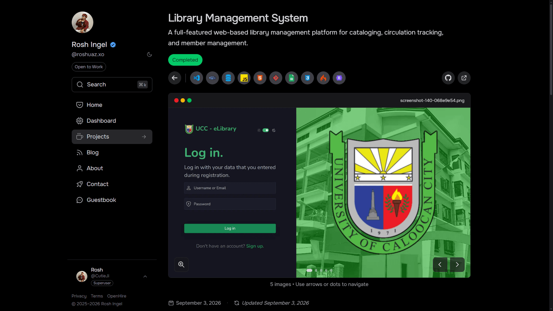Viewport: 553px width, 311px height.
Task: Click the PHP tech icon
Action: pos(212,78)
